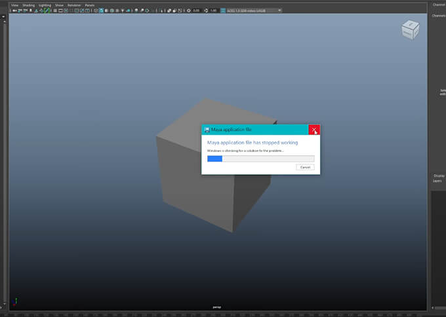
Task: Click the Maya icon in dialog title bar
Action: tap(207, 130)
